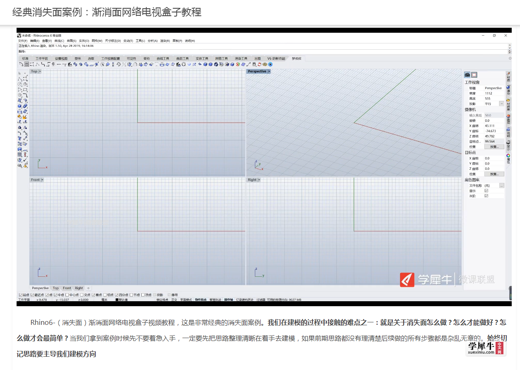Open the Right viewport title dropdown arrow
Image resolution: width=520 pixels, height=370 pixels.
(x=259, y=180)
